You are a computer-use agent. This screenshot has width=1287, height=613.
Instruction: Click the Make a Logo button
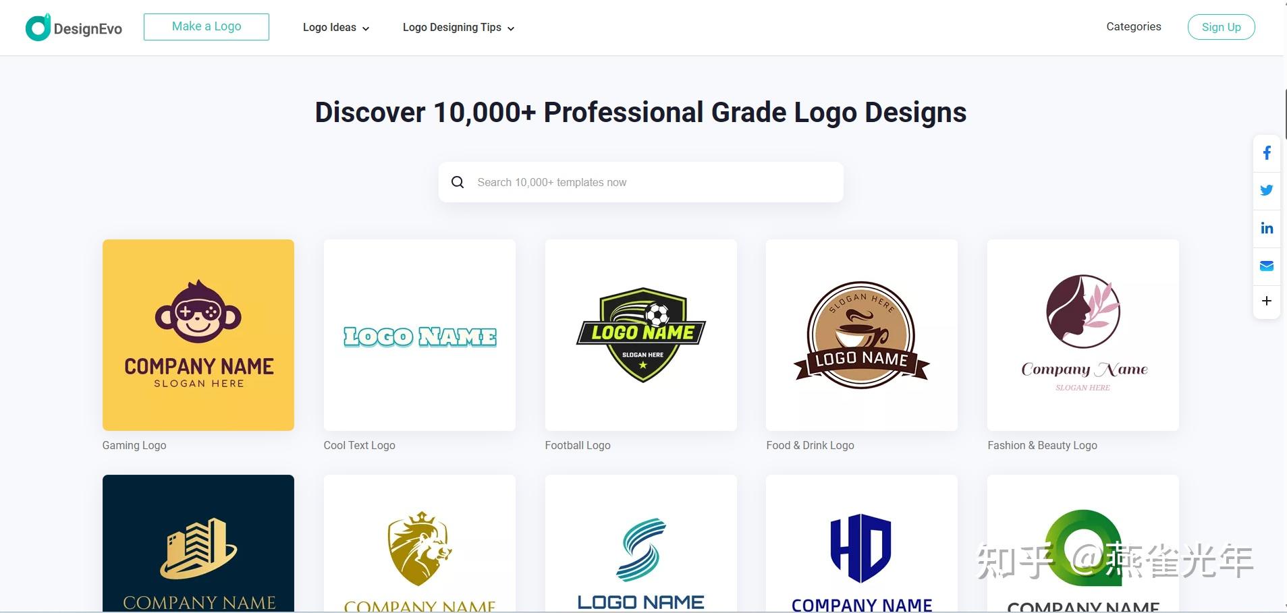pyautogui.click(x=207, y=27)
